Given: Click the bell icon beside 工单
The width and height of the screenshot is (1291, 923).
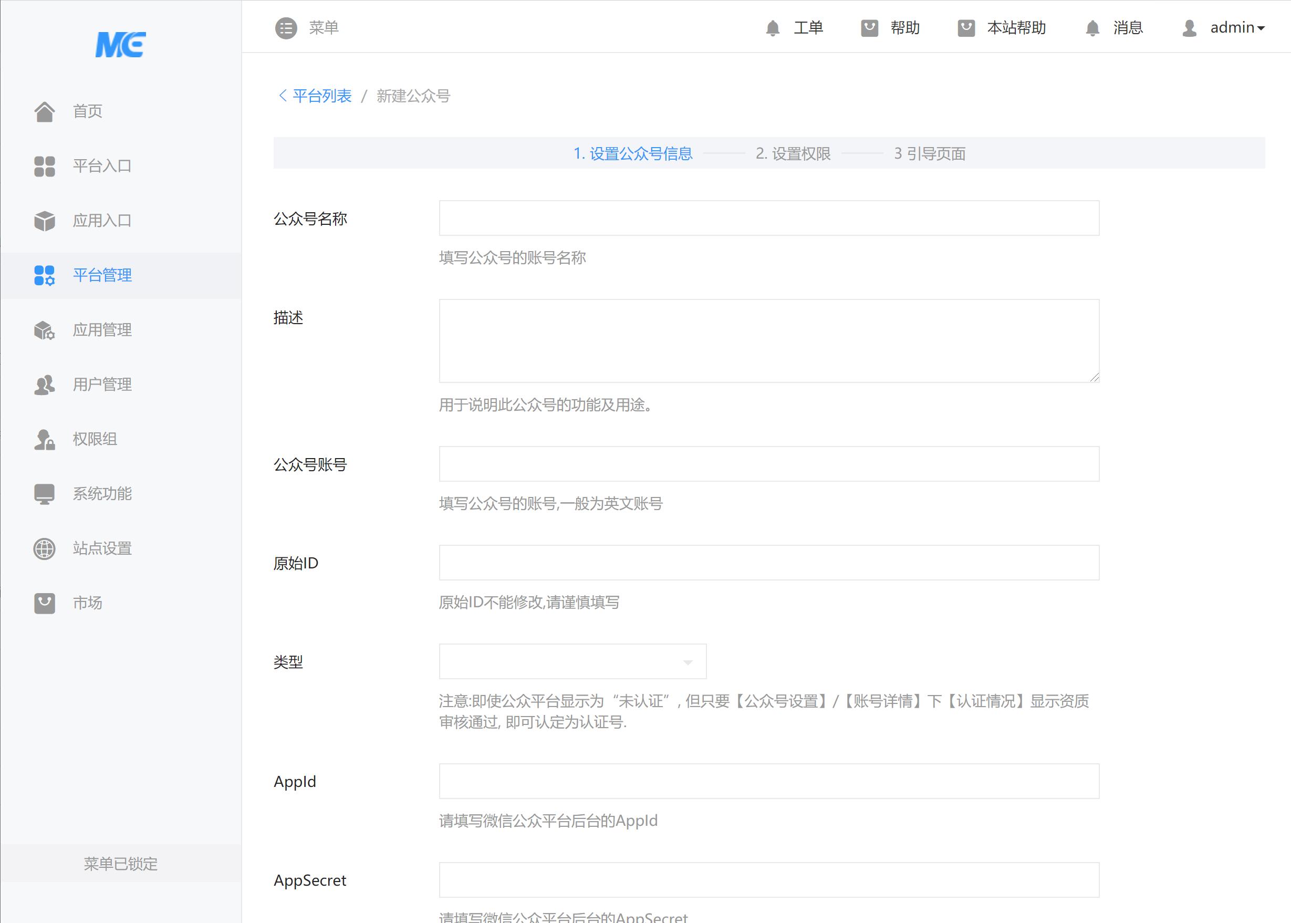Looking at the screenshot, I should tap(772, 28).
